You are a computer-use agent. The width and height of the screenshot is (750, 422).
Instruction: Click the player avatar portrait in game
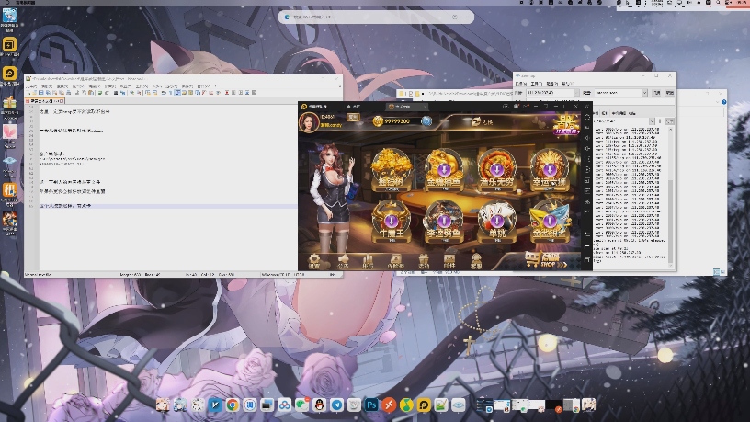click(x=309, y=122)
